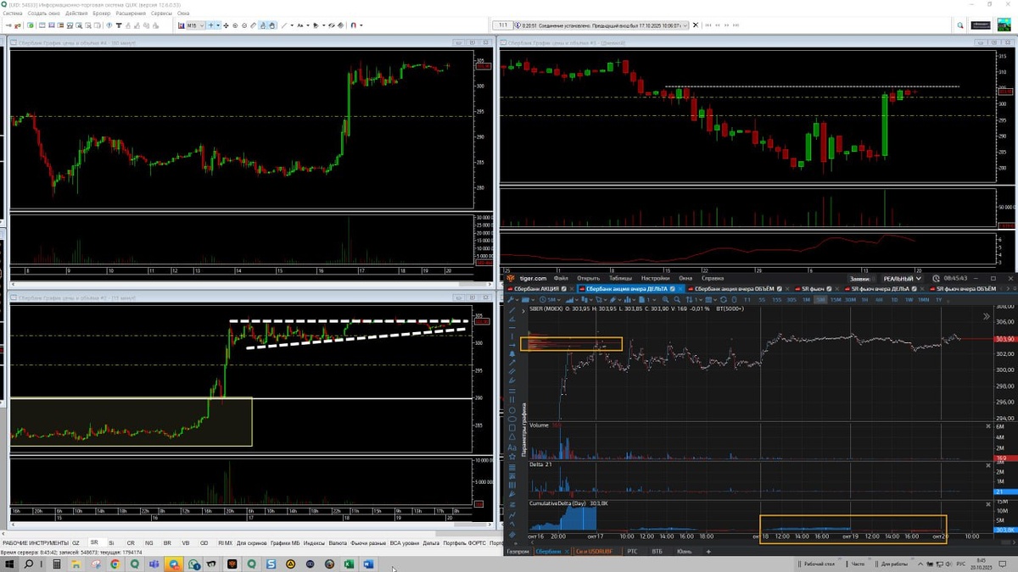Select the 1D timeframe button in tiger.com

(894, 300)
